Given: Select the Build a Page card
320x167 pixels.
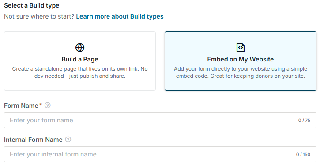Looking at the screenshot, I should click(80, 61).
